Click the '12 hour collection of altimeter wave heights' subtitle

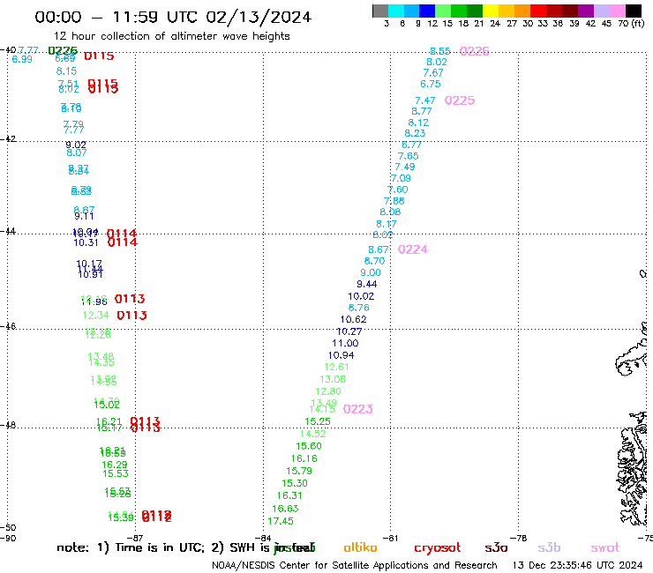point(171,36)
